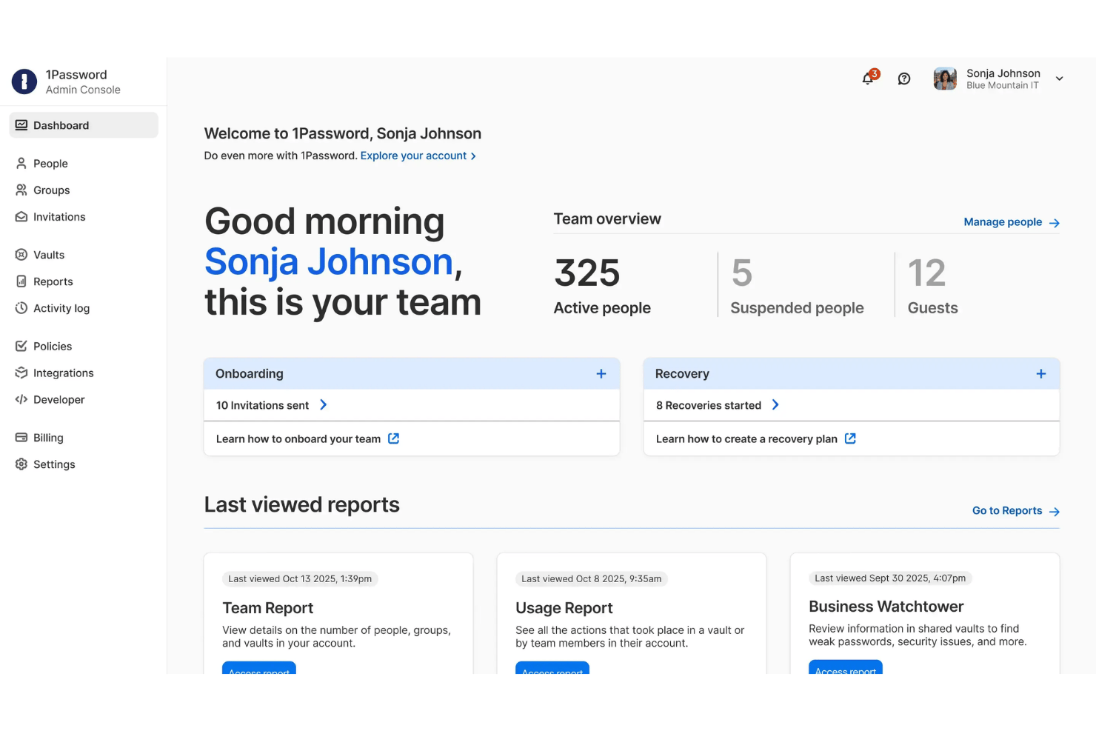This screenshot has width=1096, height=731.
Task: Follow the Explore your account link
Action: tap(418, 156)
